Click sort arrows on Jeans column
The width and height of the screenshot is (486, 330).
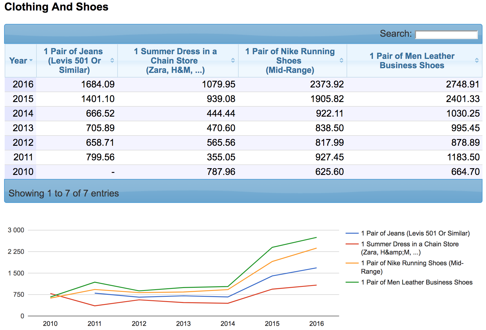click(x=112, y=60)
